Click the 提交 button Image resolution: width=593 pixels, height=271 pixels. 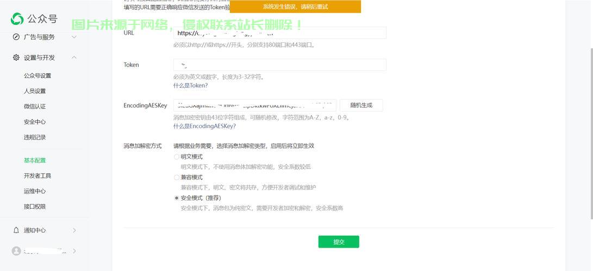pyautogui.click(x=339, y=242)
